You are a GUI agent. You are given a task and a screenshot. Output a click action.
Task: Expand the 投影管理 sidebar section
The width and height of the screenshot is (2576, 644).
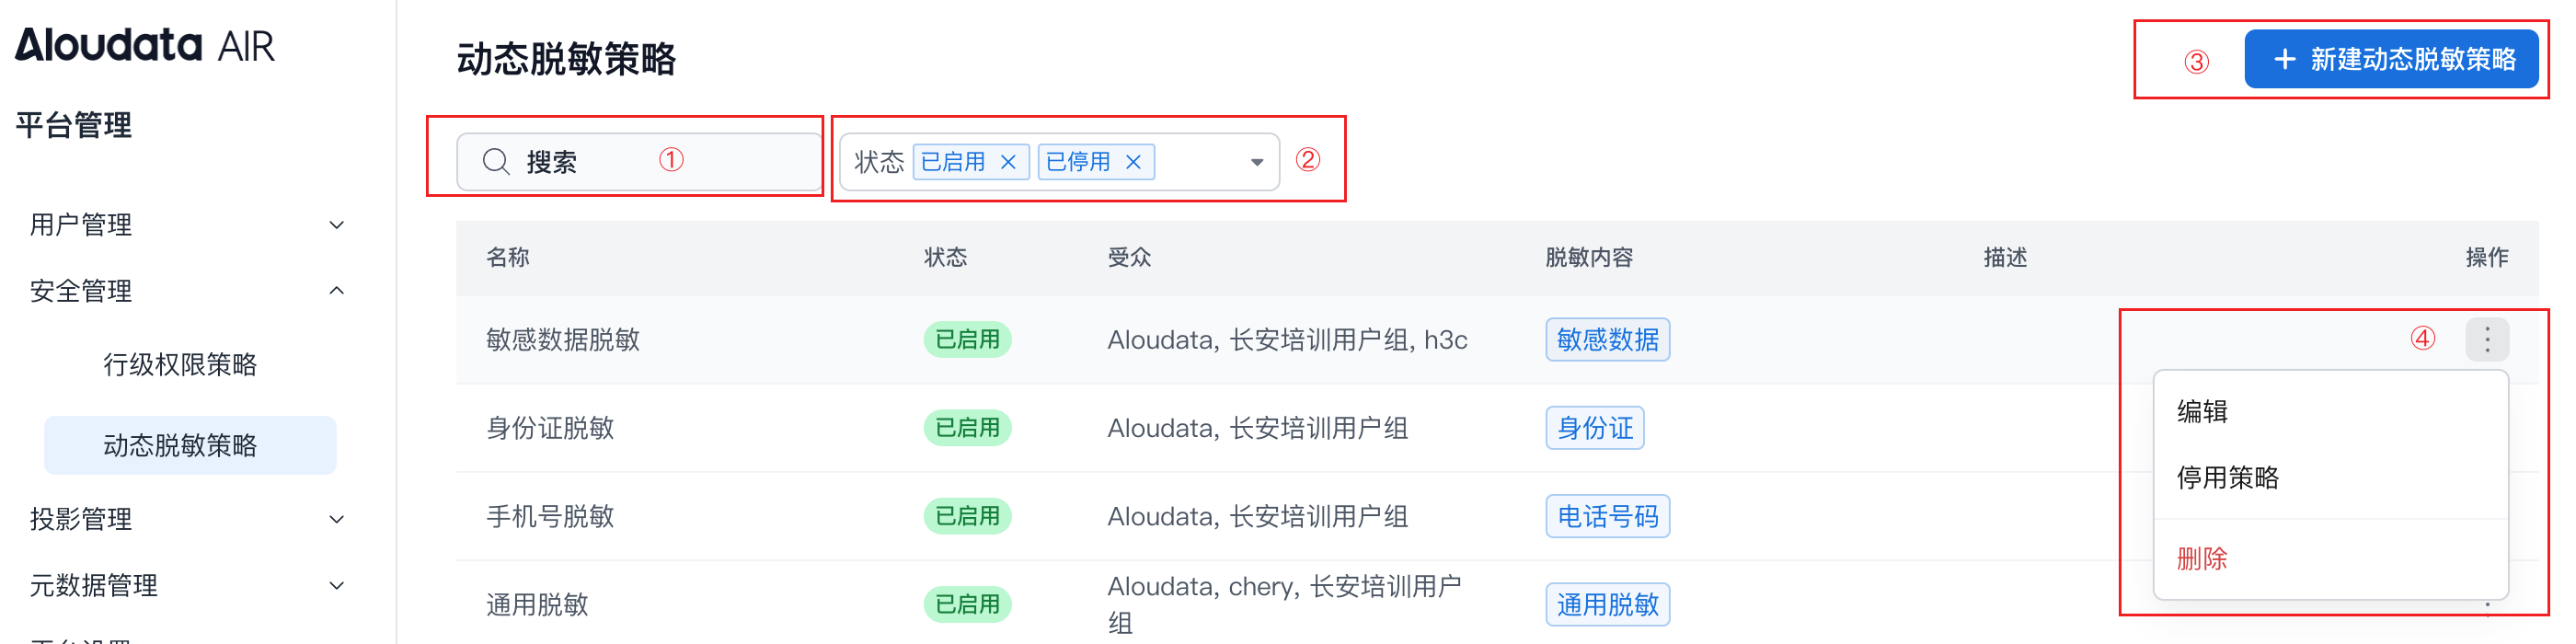(337, 519)
